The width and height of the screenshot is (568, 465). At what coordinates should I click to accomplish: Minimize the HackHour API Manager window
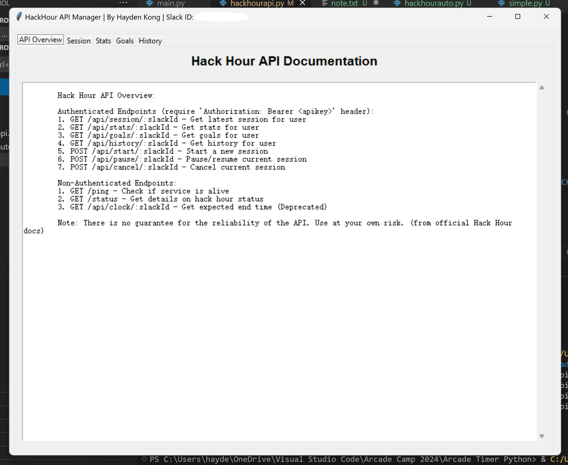[x=489, y=17]
